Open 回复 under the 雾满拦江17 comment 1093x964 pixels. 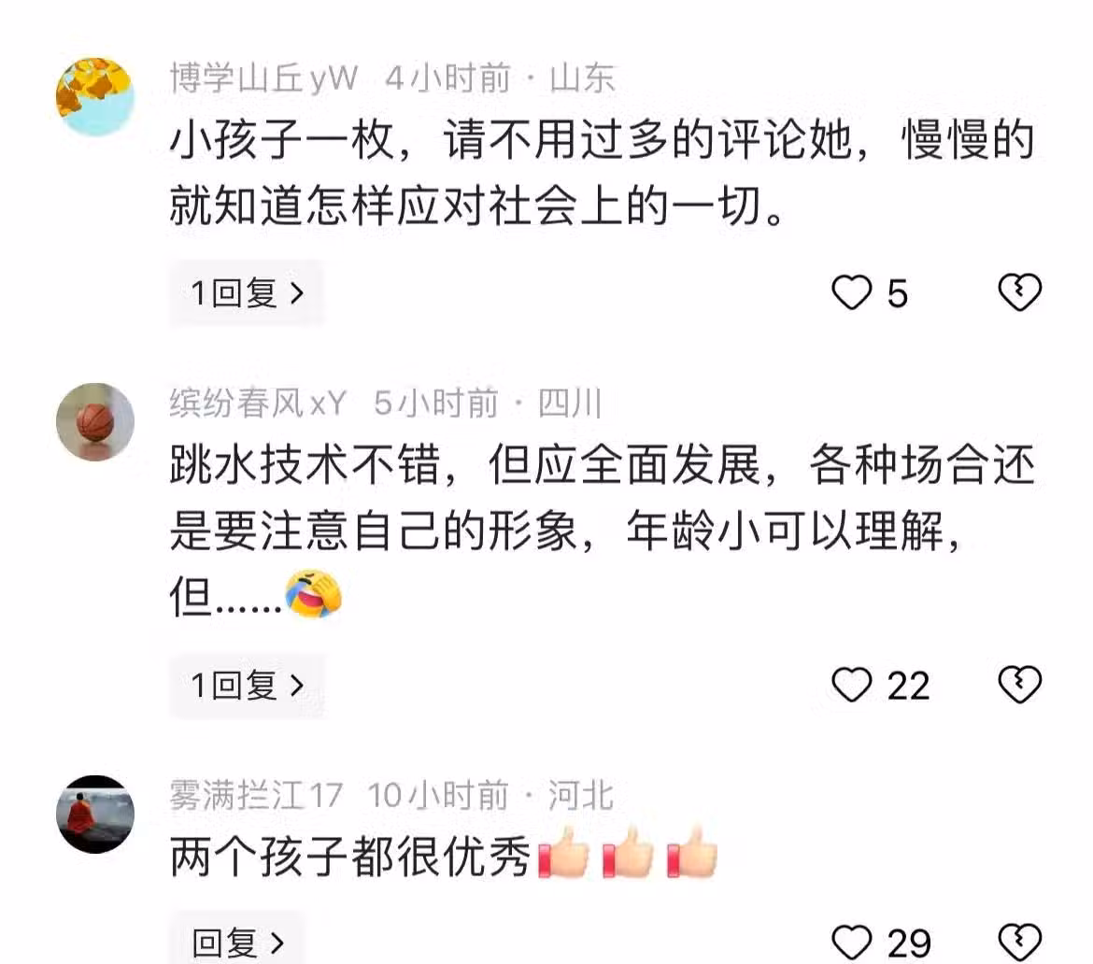click(x=237, y=941)
